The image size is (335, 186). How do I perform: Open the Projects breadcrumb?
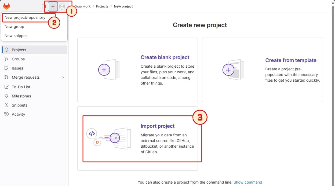(x=102, y=6)
